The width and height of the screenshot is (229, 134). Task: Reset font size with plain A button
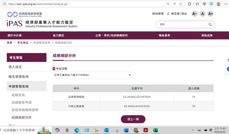[x=202, y=14]
